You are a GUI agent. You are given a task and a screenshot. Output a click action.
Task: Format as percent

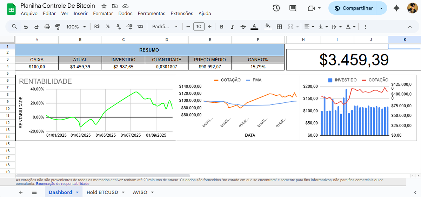tap(108, 27)
